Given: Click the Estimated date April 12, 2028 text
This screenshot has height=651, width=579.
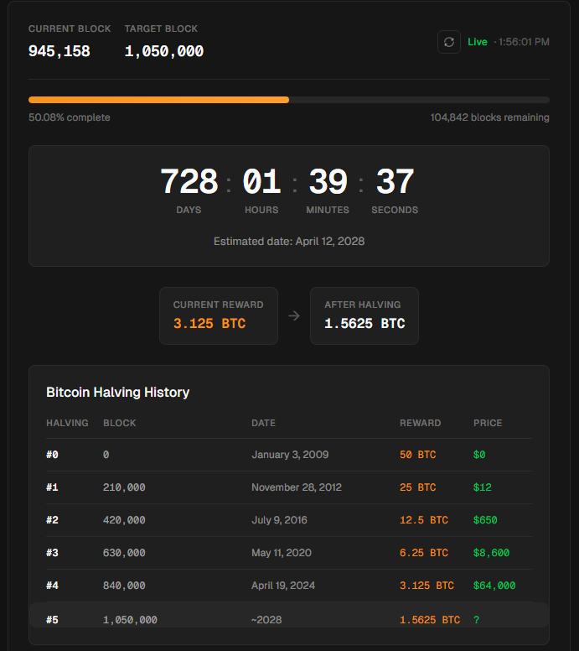Looking at the screenshot, I should (x=289, y=242).
